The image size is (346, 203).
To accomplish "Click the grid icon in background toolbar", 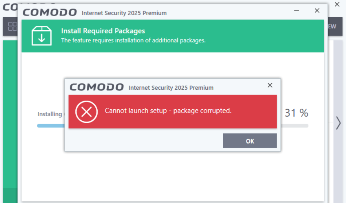I will coord(12,26).
